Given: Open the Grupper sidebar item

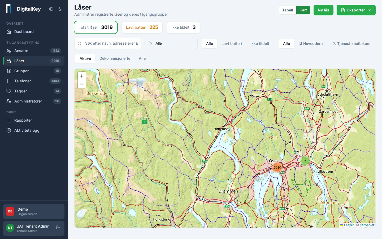Looking at the screenshot, I should [x=34, y=71].
